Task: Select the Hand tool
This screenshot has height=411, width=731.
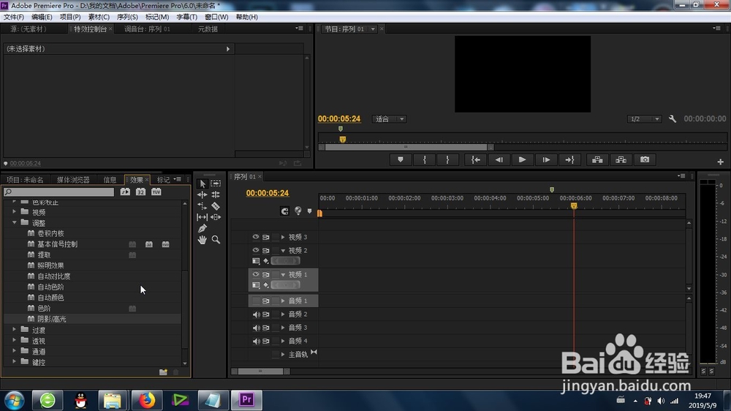Action: point(202,239)
